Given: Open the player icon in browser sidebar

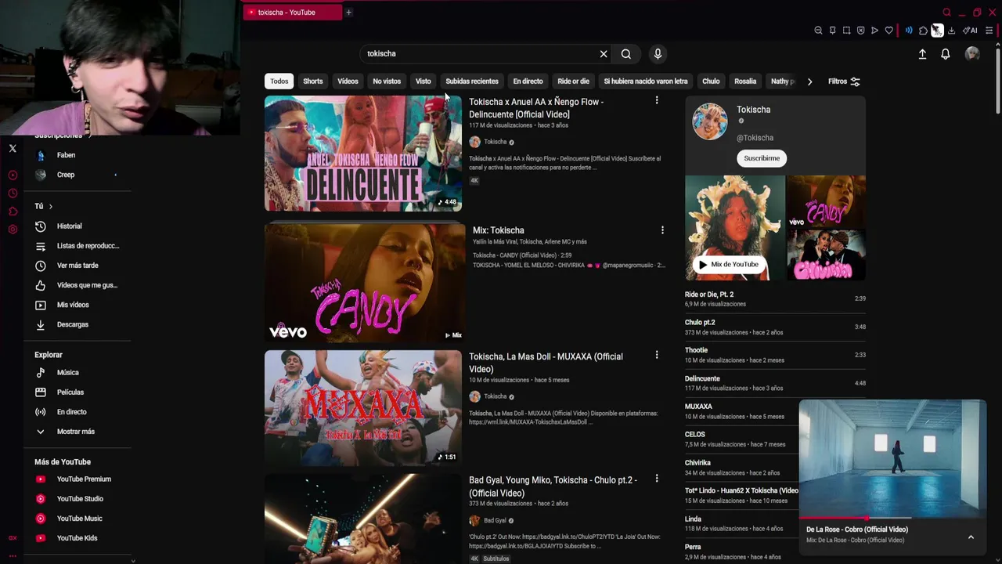Looking at the screenshot, I should coord(13,175).
